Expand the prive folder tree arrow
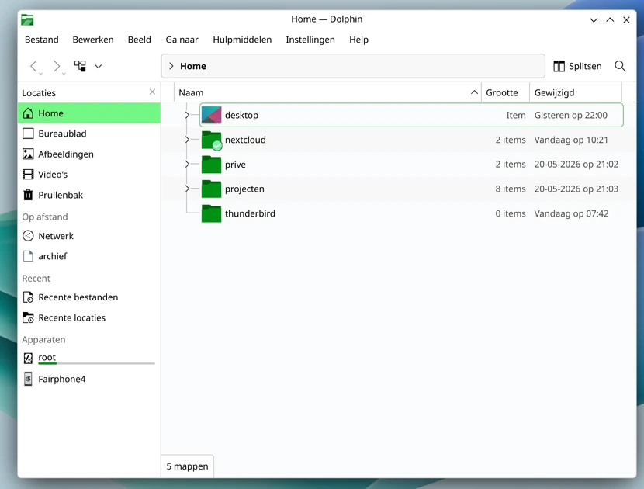The height and width of the screenshot is (489, 644). 187,165
